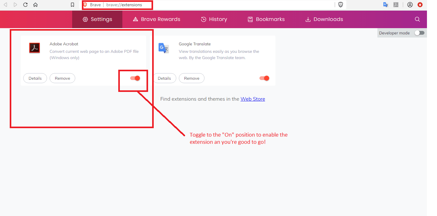Open the profile account icon
The image size is (437, 216).
tap(410, 5)
